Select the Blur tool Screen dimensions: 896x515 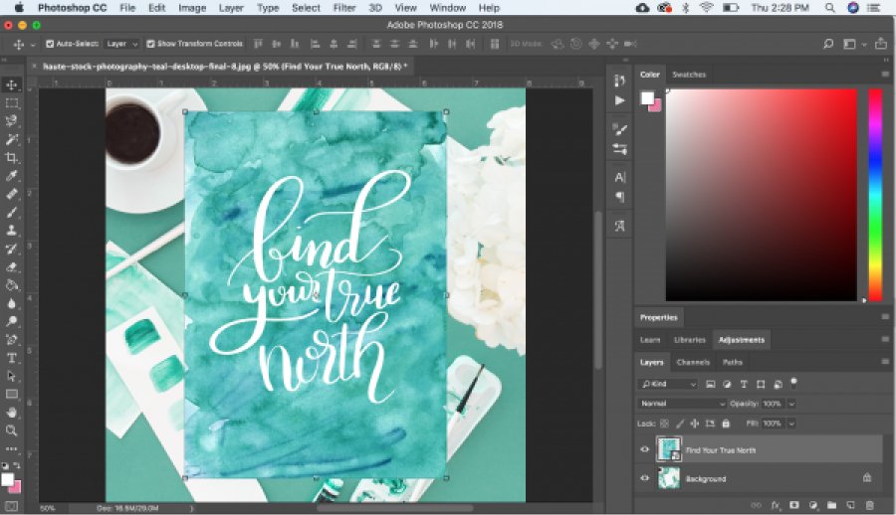(x=11, y=303)
